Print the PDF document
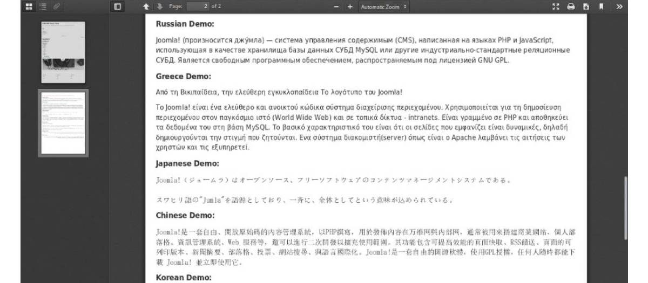This screenshot has width=648, height=283. [x=571, y=6]
